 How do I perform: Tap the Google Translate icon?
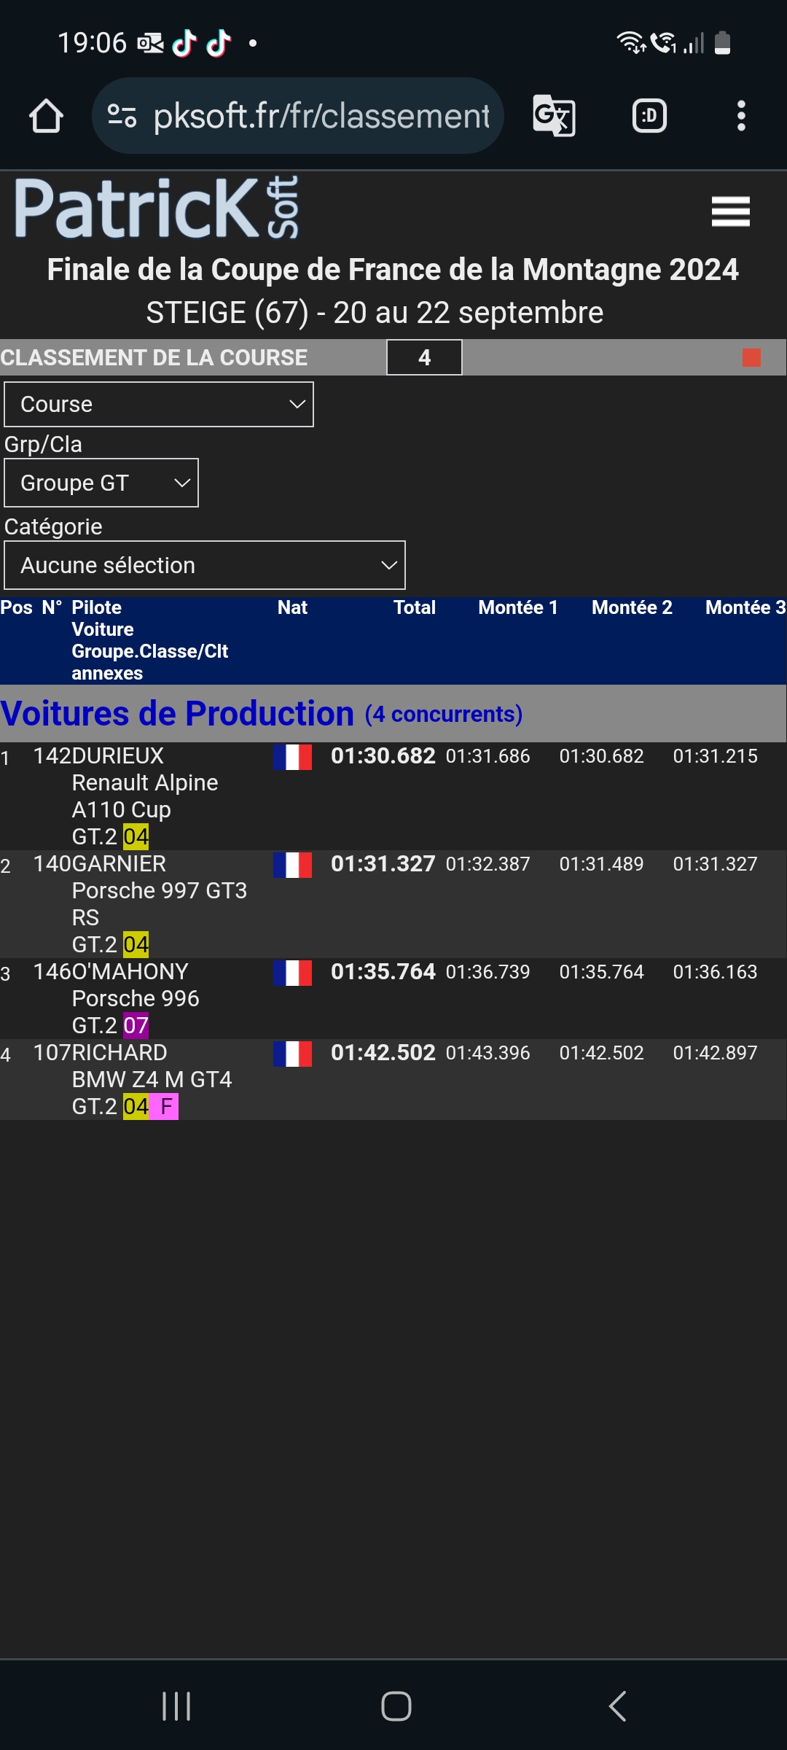(554, 116)
